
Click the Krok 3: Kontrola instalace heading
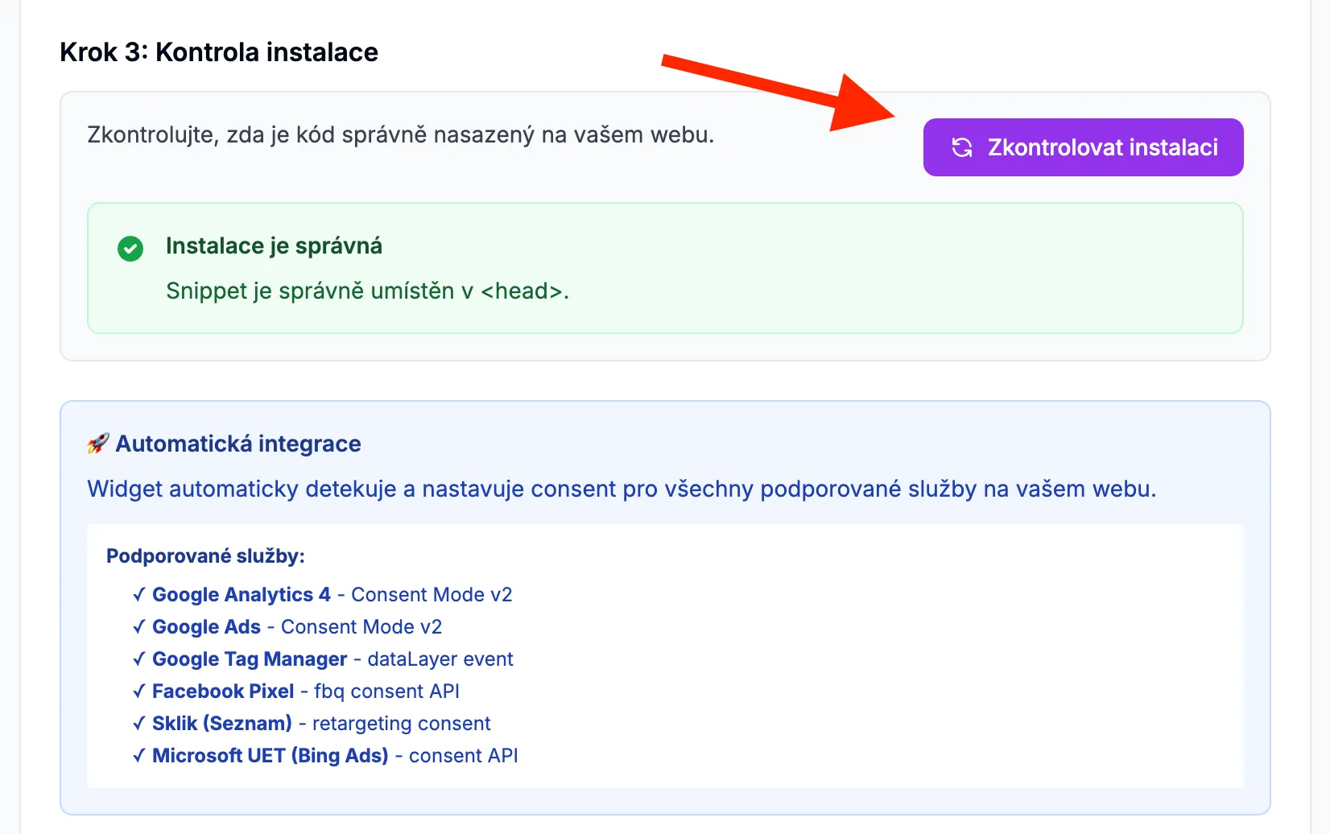(x=218, y=52)
